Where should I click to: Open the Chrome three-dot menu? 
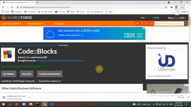pos(188,7)
